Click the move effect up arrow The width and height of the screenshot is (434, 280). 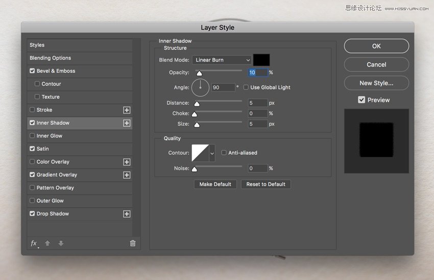(x=47, y=243)
